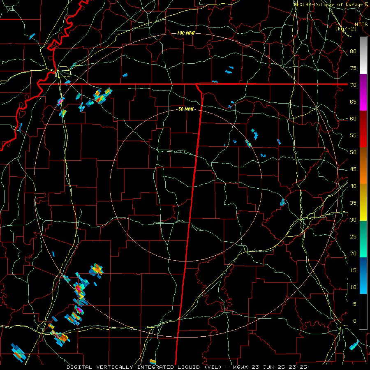Screen dimensions: 370x370
Task: Click the '50' value on the color scale
Action: point(353,152)
